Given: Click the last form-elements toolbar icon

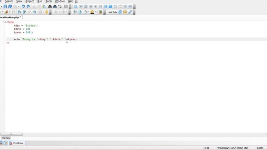Looking at the screenshot, I should [130, 6].
